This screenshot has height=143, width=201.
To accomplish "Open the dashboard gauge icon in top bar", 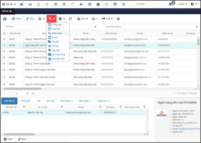I will [22, 4].
